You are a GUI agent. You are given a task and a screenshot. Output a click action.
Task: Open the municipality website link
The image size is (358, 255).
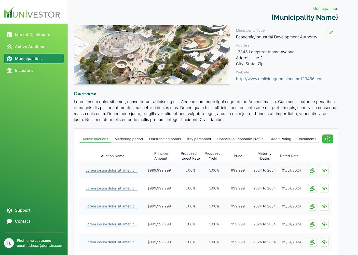[279, 79]
